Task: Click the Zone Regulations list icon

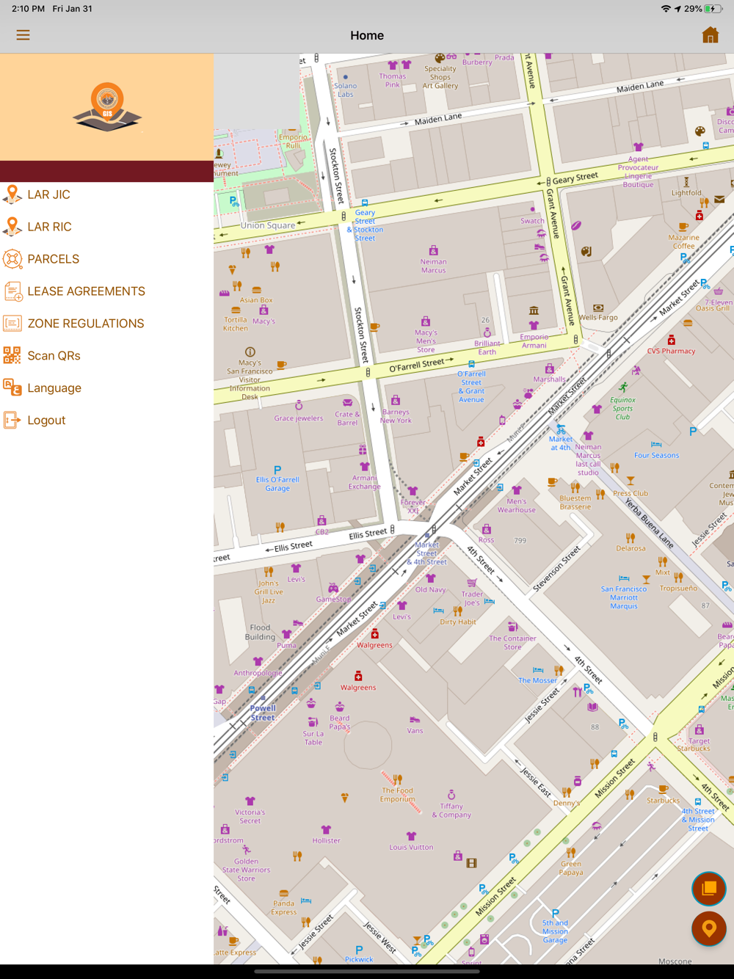Action: (x=12, y=324)
